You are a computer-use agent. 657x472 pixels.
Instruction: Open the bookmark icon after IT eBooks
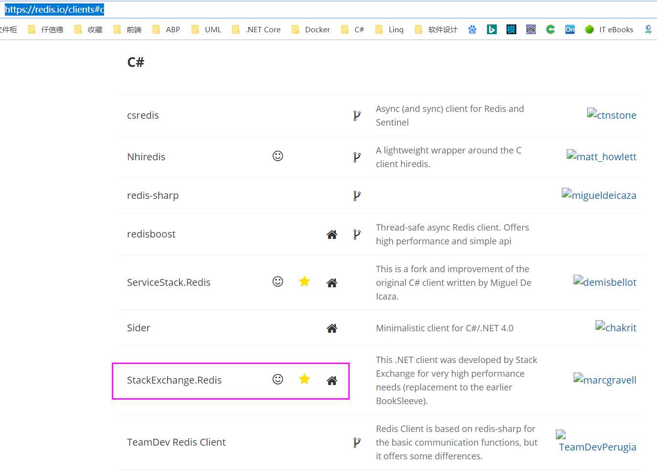648,29
